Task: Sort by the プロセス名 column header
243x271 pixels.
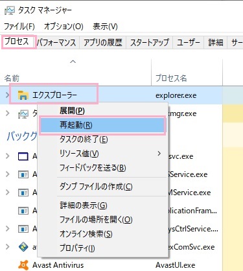Action: coord(171,78)
